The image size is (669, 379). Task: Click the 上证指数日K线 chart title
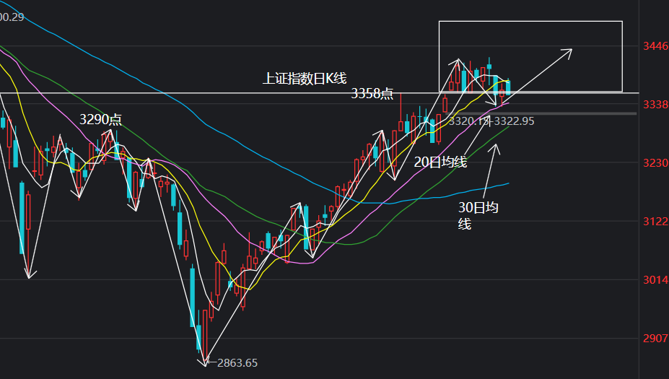pos(304,79)
